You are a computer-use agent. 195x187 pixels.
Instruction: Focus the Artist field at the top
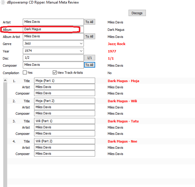point(53,22)
